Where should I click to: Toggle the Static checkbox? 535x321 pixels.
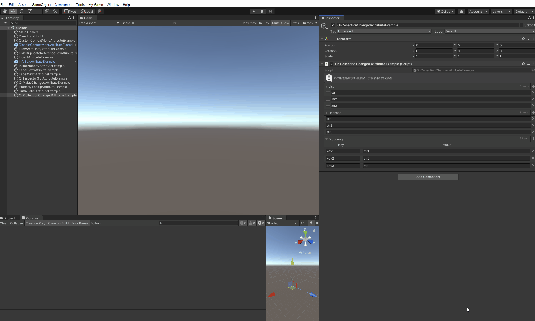point(521,25)
